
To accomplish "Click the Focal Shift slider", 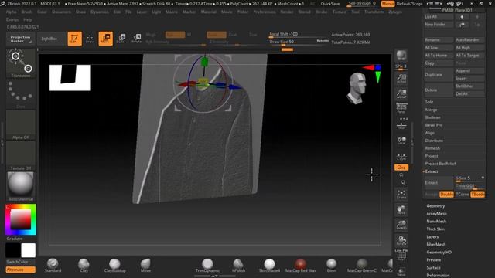I will pos(299,34).
